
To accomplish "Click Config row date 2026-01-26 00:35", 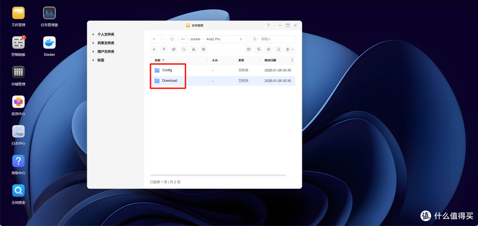I will pos(278,70).
